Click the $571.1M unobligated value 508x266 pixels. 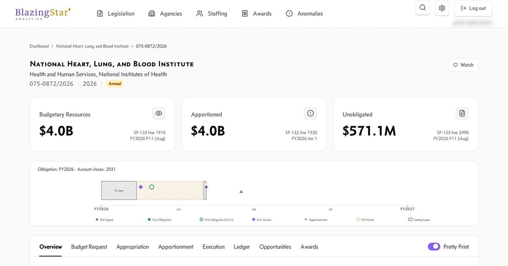tap(369, 131)
